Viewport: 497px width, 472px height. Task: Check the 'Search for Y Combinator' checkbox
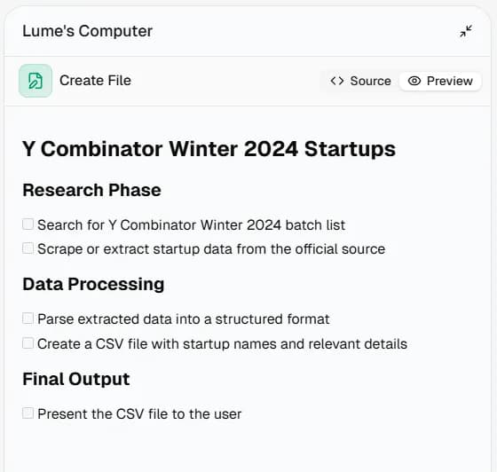(x=28, y=224)
